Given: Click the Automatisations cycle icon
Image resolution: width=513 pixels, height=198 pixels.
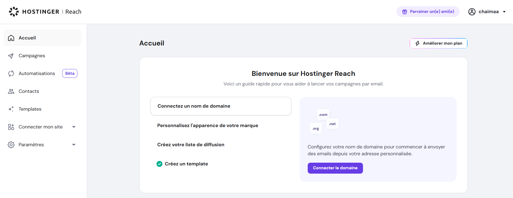Looking at the screenshot, I should tap(11, 74).
